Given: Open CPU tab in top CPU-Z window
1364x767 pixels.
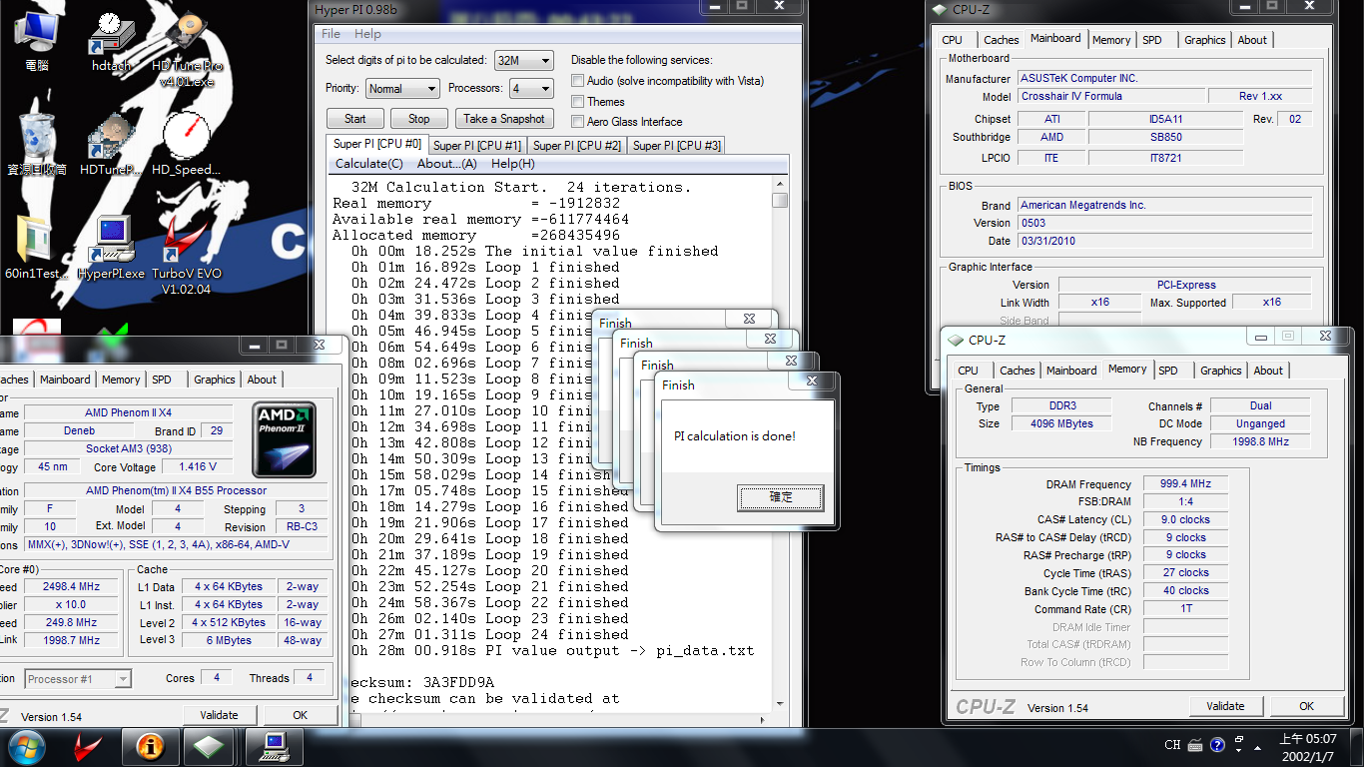Looking at the screenshot, I should [953, 40].
